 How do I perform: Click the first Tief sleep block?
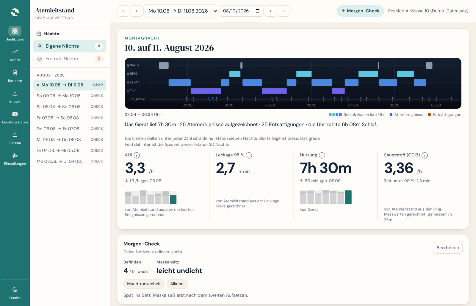pos(206,91)
